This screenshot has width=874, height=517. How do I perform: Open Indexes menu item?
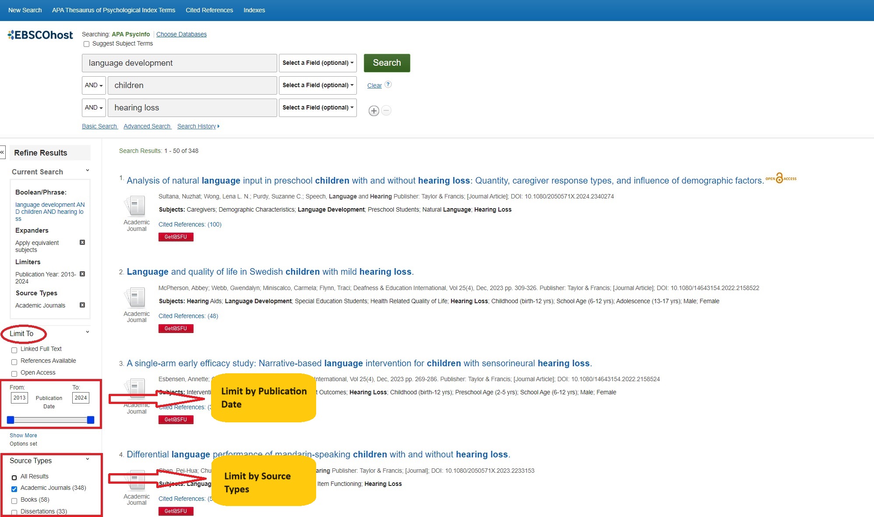pyautogui.click(x=254, y=10)
